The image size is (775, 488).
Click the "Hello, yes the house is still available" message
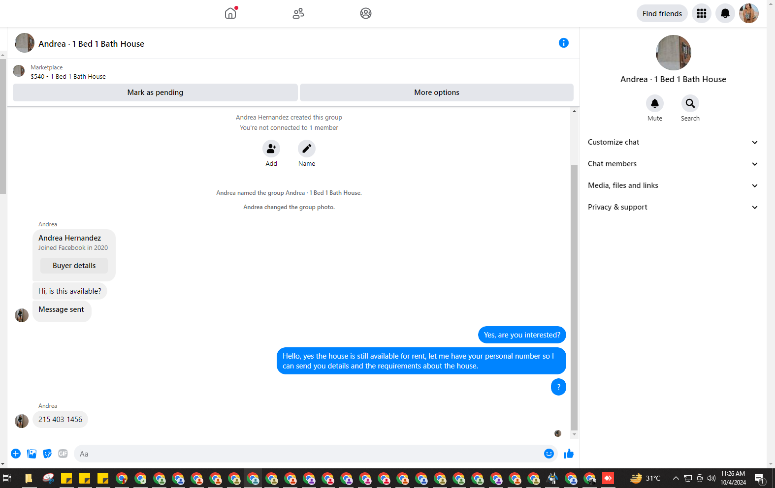click(x=421, y=361)
